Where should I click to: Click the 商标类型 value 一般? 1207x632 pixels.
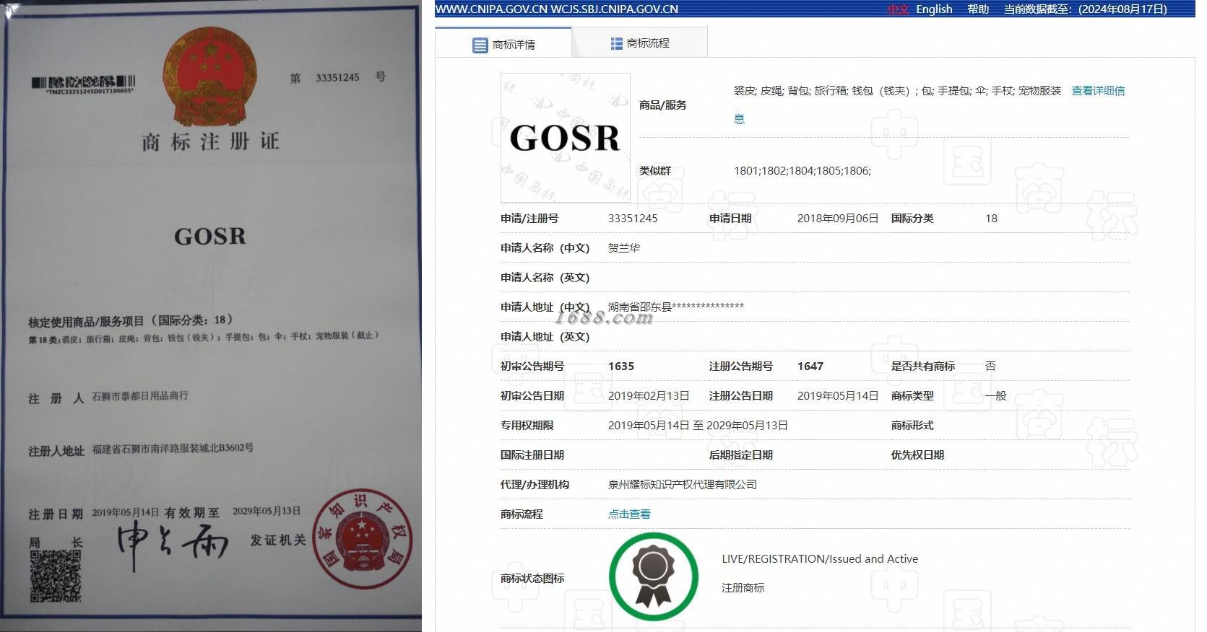996,396
